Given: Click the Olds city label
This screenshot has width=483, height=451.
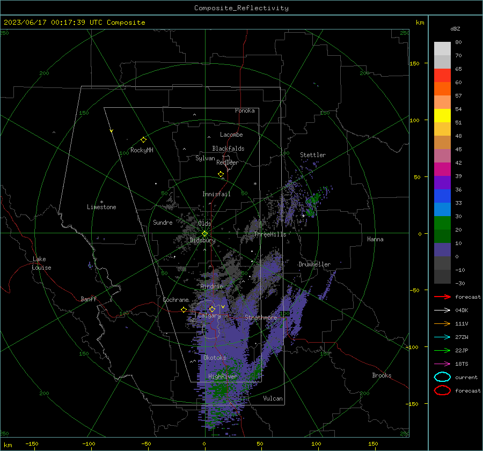Looking at the screenshot, I should pyautogui.click(x=204, y=224).
